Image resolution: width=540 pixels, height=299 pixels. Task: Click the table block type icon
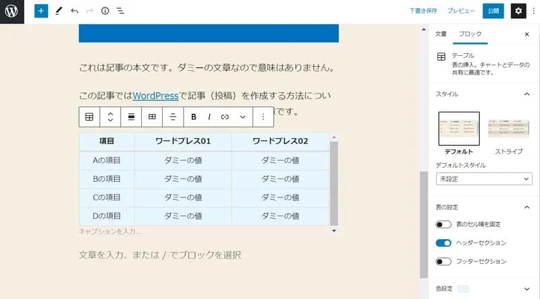coord(89,117)
